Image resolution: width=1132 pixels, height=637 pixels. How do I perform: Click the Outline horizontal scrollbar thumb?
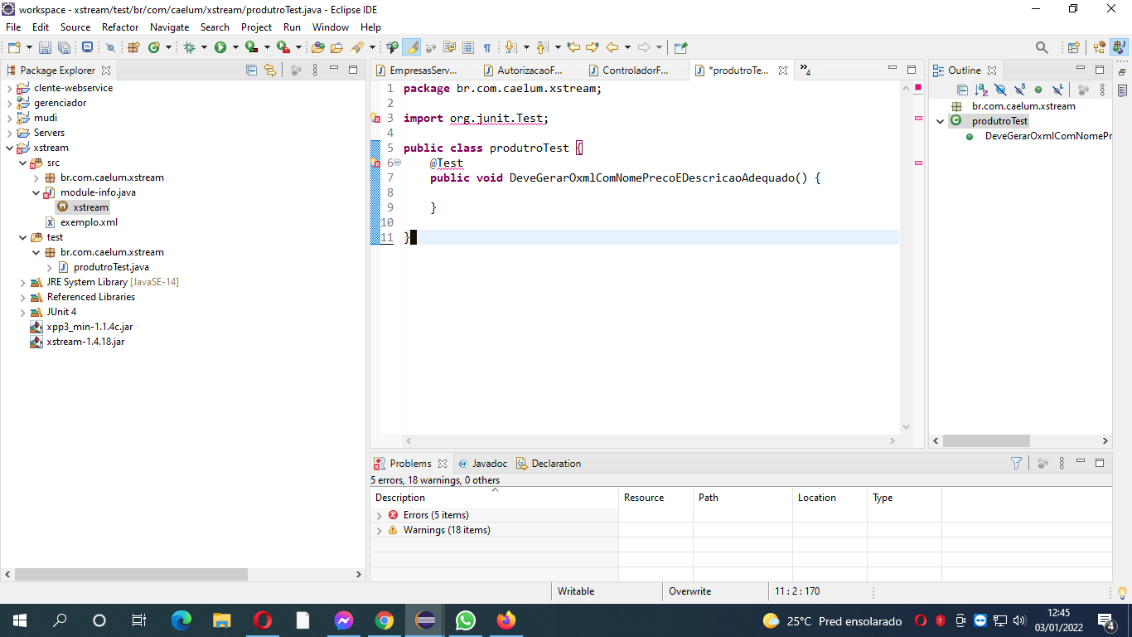986,441
